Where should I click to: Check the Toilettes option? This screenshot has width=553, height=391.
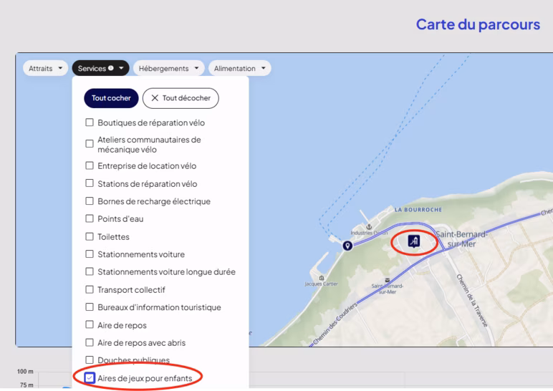(x=90, y=236)
